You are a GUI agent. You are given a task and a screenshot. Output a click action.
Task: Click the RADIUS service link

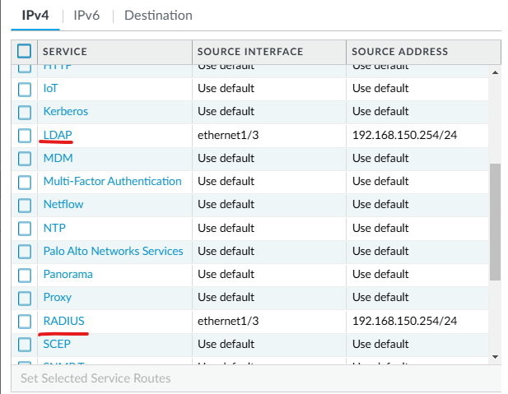tap(63, 321)
